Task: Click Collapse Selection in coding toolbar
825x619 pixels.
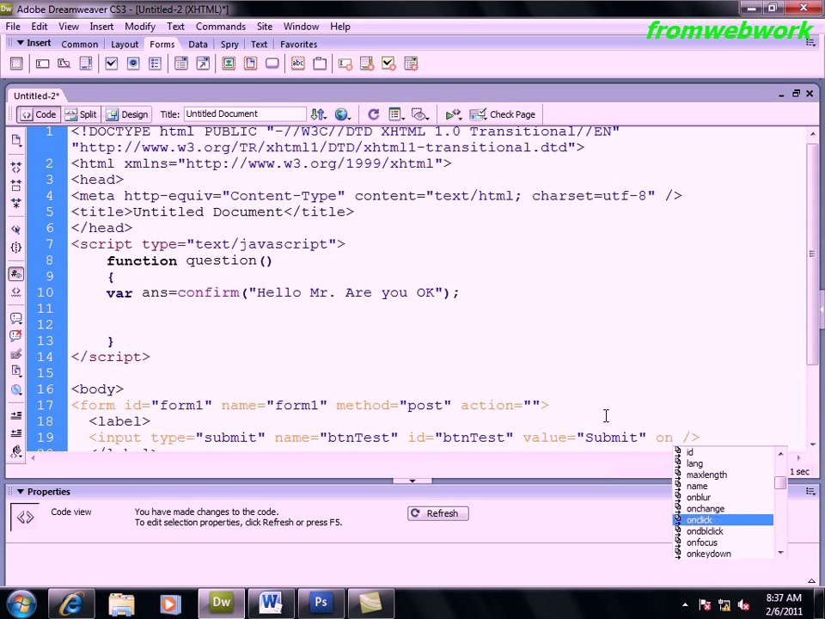Action: point(15,186)
